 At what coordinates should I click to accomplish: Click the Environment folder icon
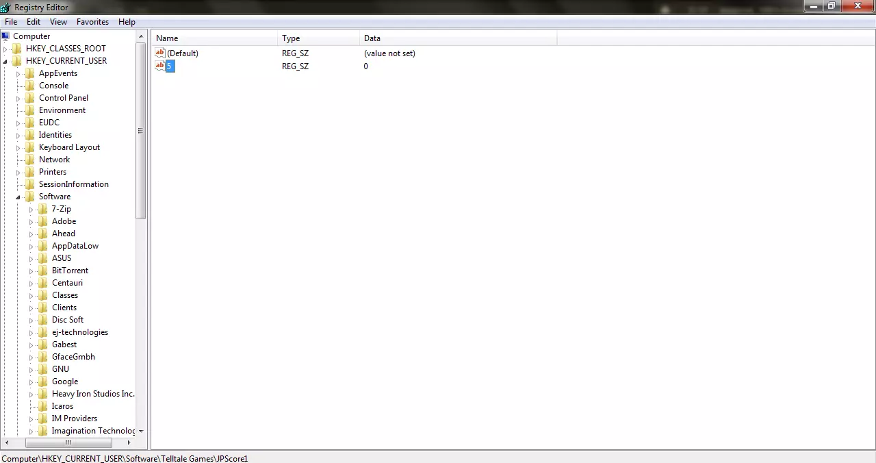point(30,110)
